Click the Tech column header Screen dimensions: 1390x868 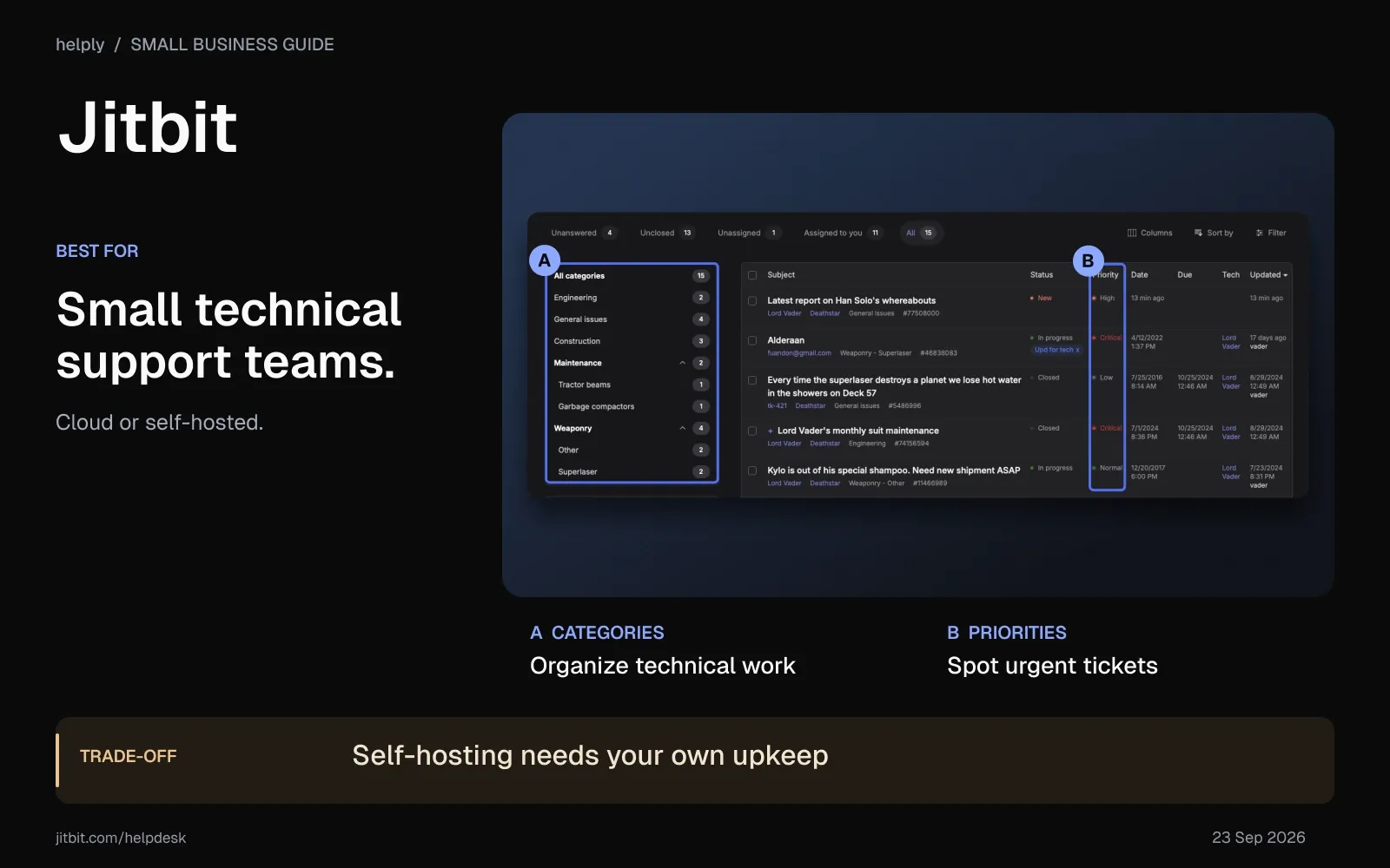(1230, 275)
